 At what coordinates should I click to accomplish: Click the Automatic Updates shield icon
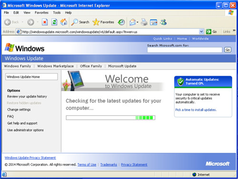pos(180,82)
